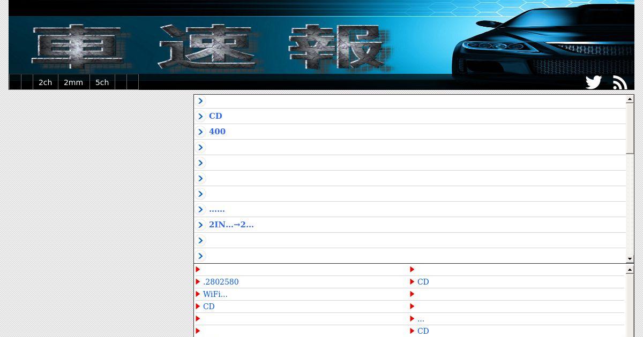643x337 pixels.
Task: Open the '400' headline link
Action: [x=217, y=132]
